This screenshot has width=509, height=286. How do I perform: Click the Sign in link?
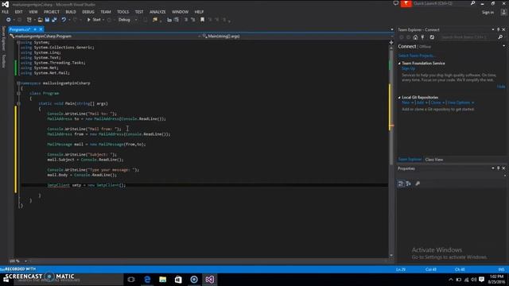(488, 13)
